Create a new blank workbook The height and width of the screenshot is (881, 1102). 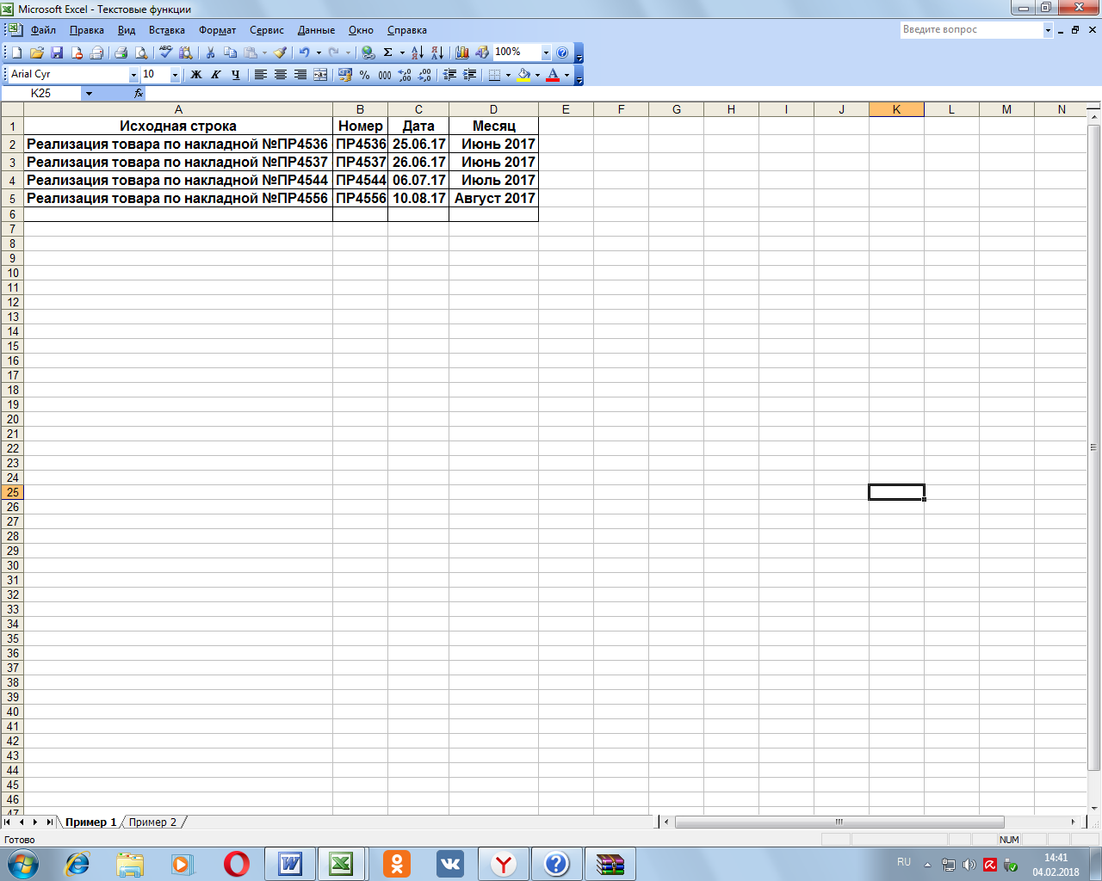point(16,52)
